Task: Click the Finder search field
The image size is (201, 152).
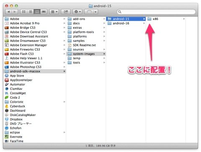Action: point(156,12)
